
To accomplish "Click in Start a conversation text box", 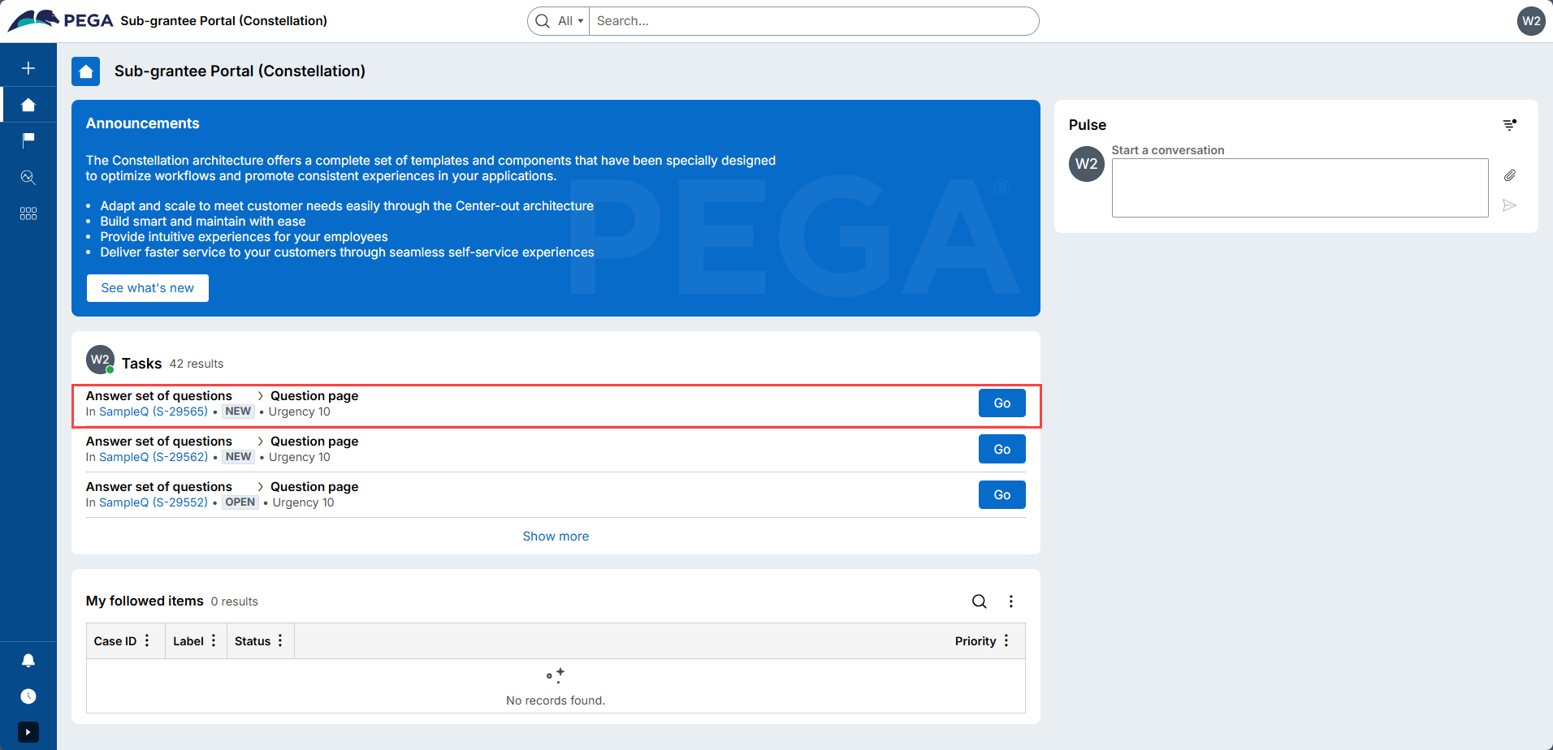I will (1300, 187).
